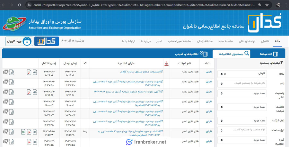View the 1403/08/14 13:19:51 notice (eye icon)

tap(35, 92)
